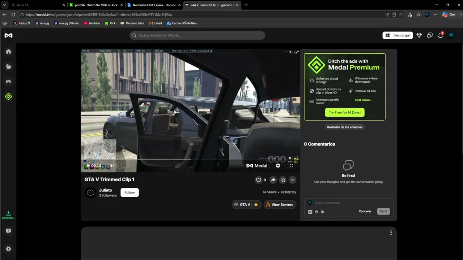The width and height of the screenshot is (463, 260).
Task: Open the GIF picker in comment box
Action: (x=310, y=212)
